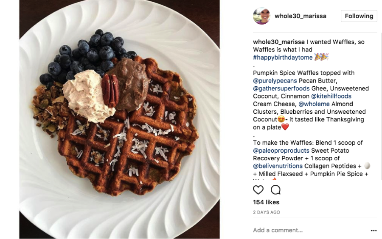
Task: Open the three-dot more options menu
Action: coord(374,231)
